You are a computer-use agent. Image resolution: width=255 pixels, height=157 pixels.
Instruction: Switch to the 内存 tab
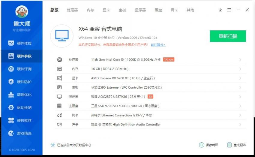[90, 10]
